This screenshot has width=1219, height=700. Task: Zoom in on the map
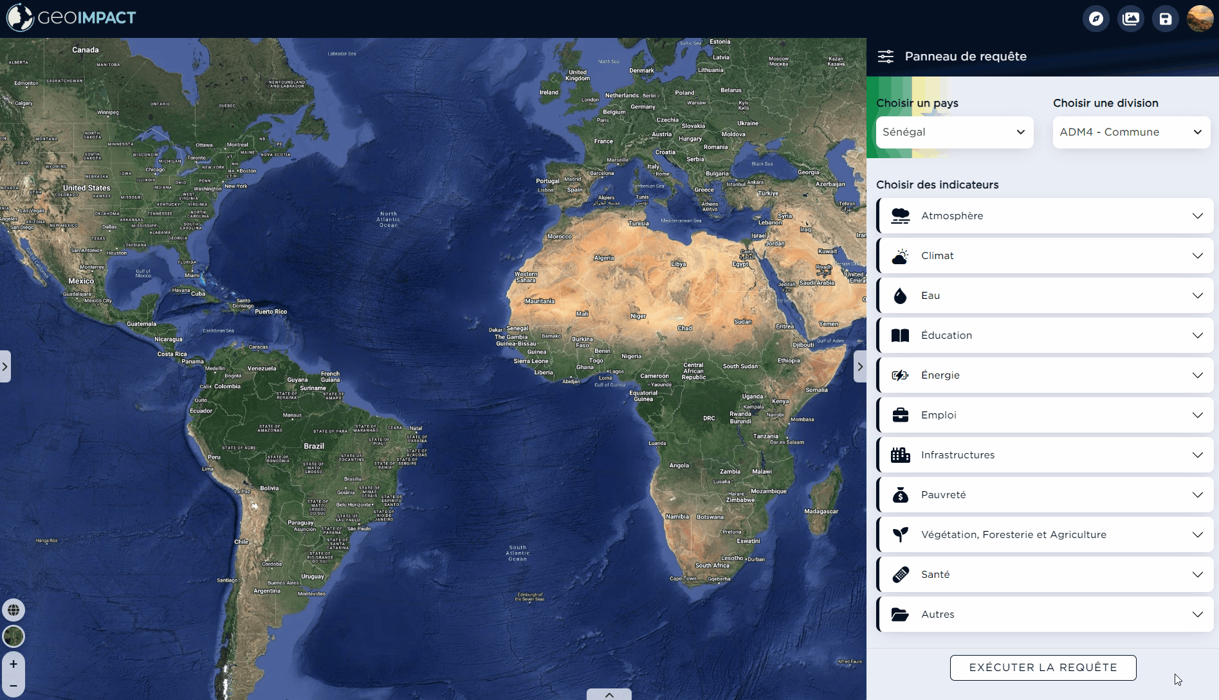(x=14, y=664)
